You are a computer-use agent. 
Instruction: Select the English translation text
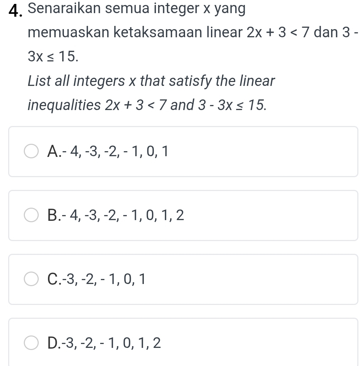point(142,92)
